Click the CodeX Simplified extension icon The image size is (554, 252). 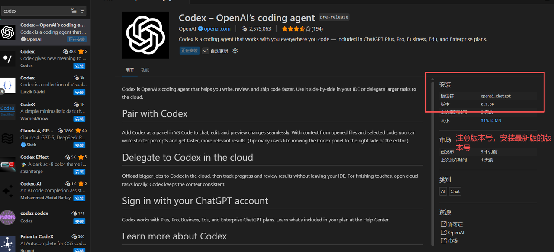pyautogui.click(x=8, y=111)
